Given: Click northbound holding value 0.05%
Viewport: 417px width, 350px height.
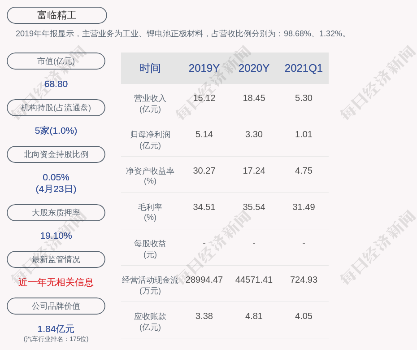Looking at the screenshot, I should tap(56, 177).
